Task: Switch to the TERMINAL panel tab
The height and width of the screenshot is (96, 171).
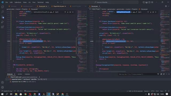Action: coord(27,74)
